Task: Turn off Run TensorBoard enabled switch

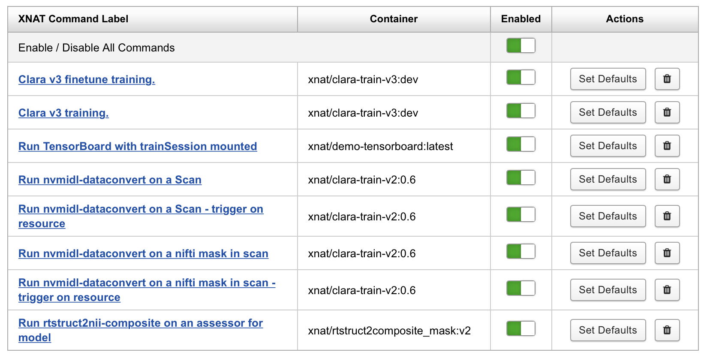Action: pos(520,144)
